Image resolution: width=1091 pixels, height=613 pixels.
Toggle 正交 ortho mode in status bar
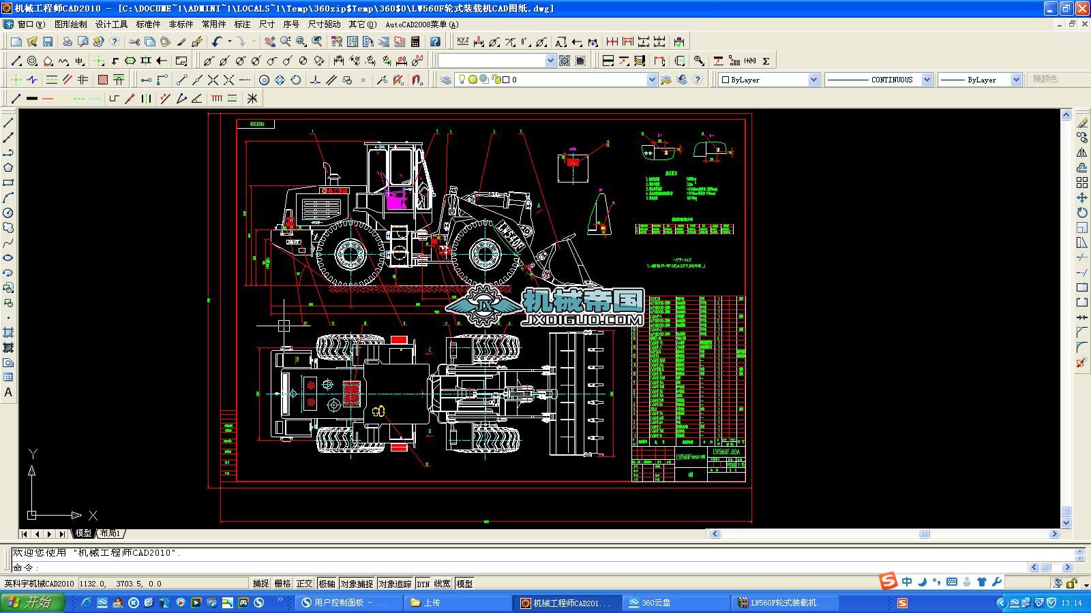click(x=304, y=584)
